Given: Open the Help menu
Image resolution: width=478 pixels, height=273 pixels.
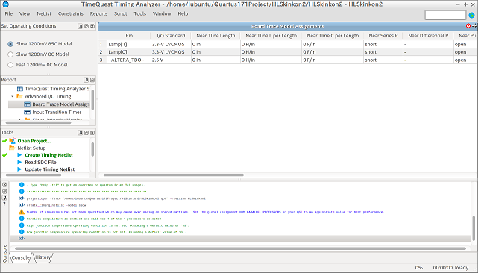Looking at the screenshot, I should coord(183,13).
